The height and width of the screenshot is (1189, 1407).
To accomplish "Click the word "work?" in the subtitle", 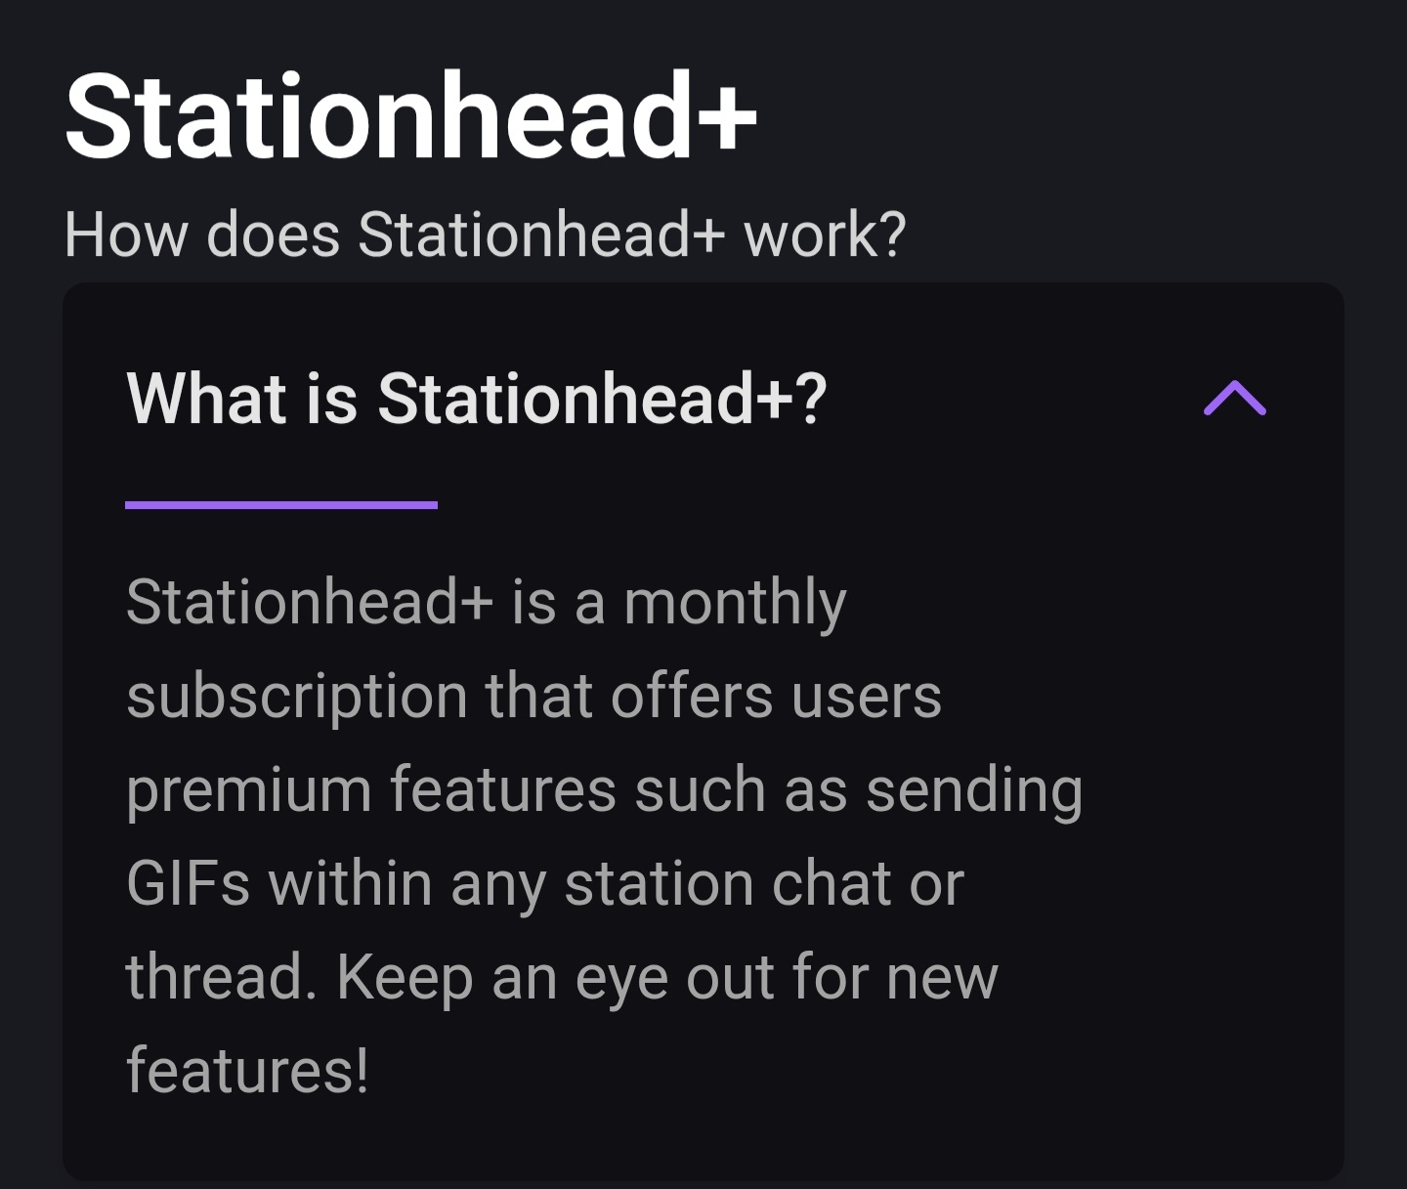I will point(825,235).
